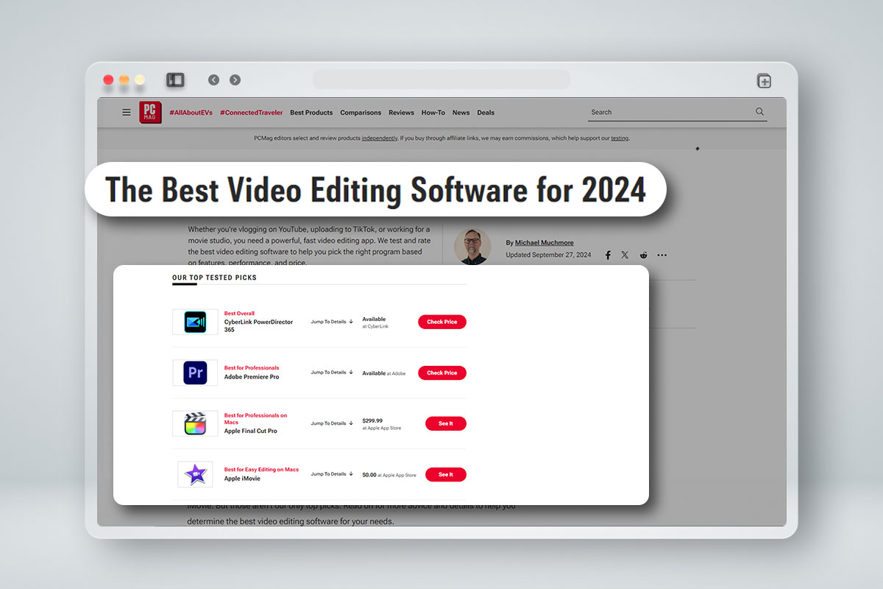Open more sharing options via ellipsis icon
The width and height of the screenshot is (883, 589).
point(662,255)
